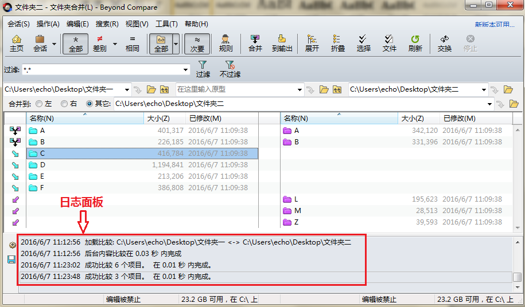Click the 文件 files icon
The height and width of the screenshot is (307, 525).
point(389,44)
